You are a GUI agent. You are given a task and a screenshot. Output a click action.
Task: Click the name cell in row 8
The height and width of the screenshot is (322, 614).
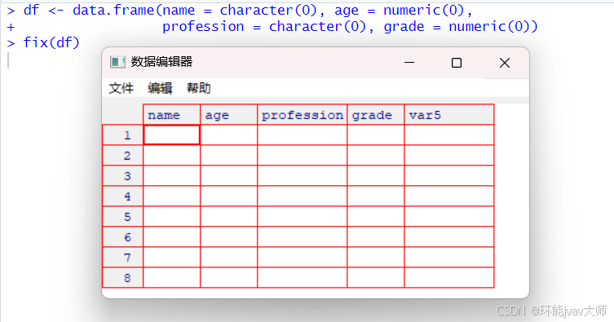171,277
